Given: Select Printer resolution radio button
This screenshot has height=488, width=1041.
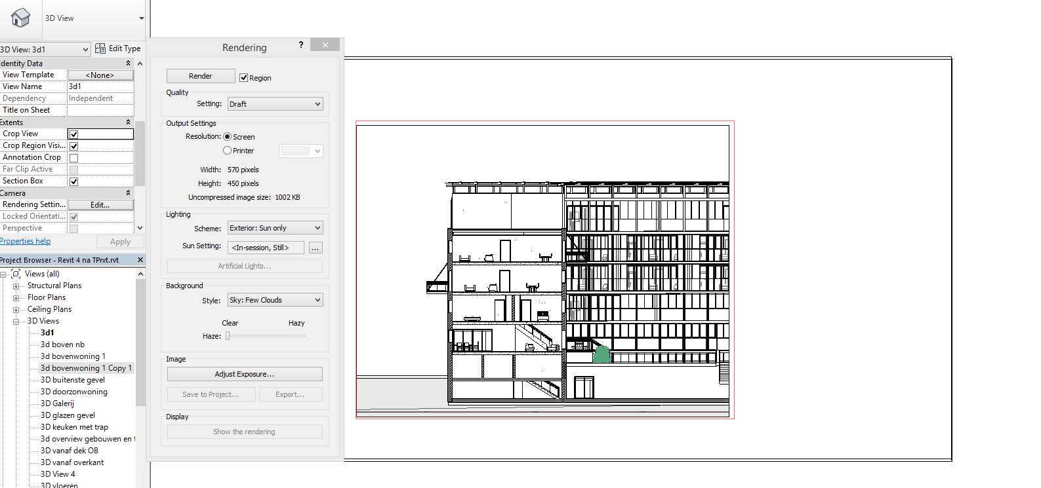Looking at the screenshot, I should tap(228, 151).
